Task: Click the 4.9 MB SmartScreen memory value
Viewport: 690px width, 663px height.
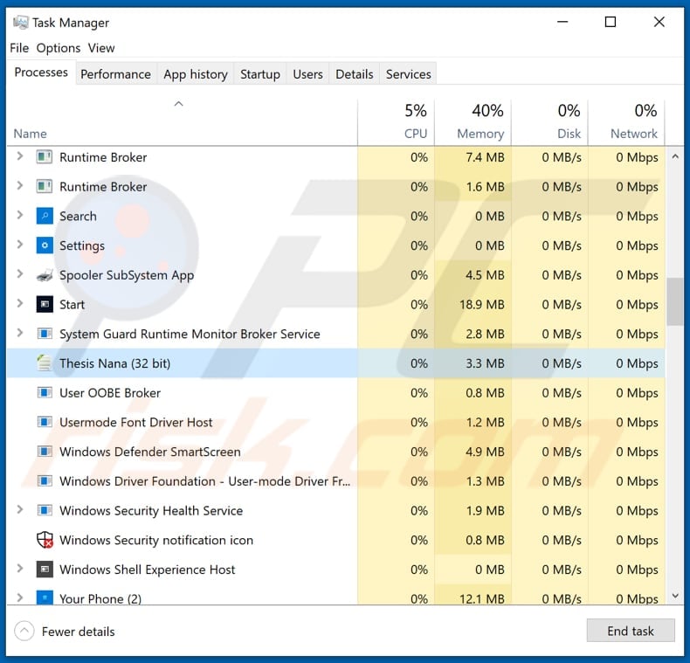Action: (x=485, y=452)
